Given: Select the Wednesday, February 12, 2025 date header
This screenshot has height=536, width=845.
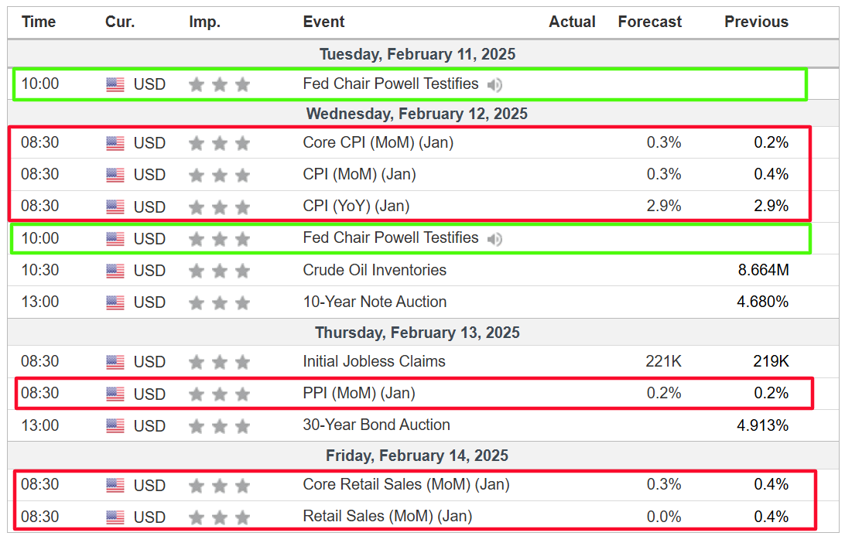Looking at the screenshot, I should click(x=417, y=114).
